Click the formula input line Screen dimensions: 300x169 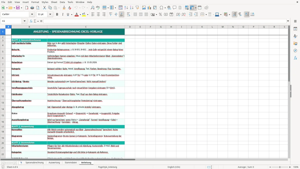[x=164, y=21]
